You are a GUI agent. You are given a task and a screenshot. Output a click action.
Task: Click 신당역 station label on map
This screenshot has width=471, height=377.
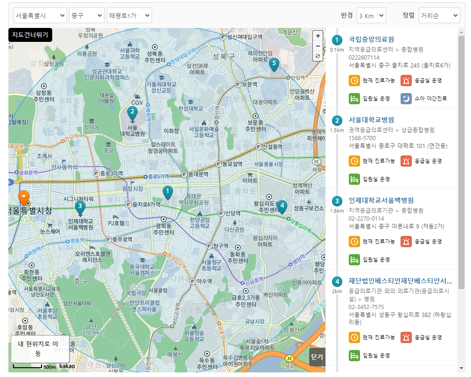pyautogui.click(x=233, y=213)
